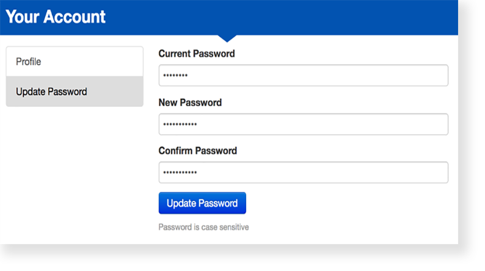Image resolution: width=485 pixels, height=271 pixels.
Task: Click into the New Password field
Action: [x=303, y=125]
